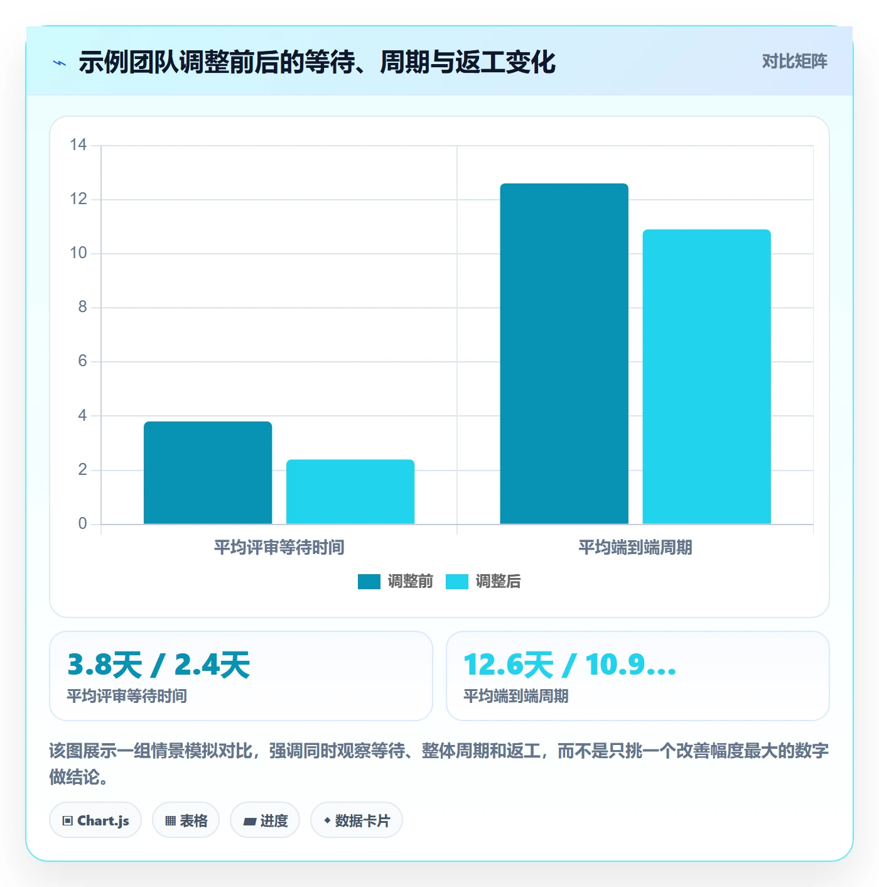Click the 数据卡片 tag chip
Screen dimensions: 879x887
coord(357,820)
